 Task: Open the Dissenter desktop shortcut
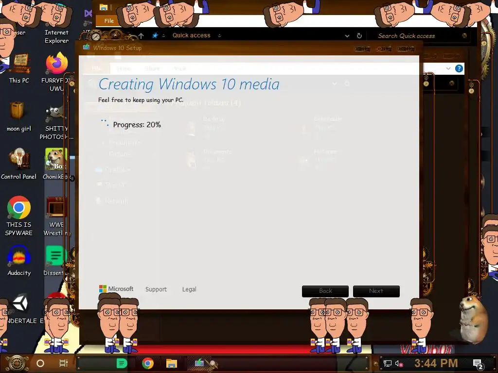coord(55,260)
